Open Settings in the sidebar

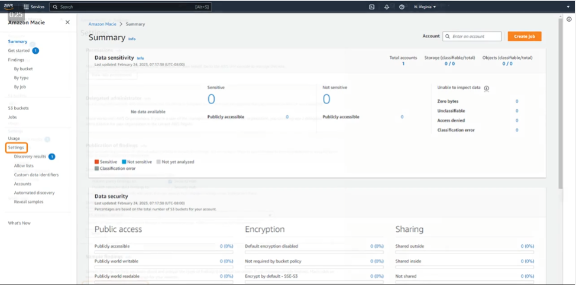[x=16, y=148]
